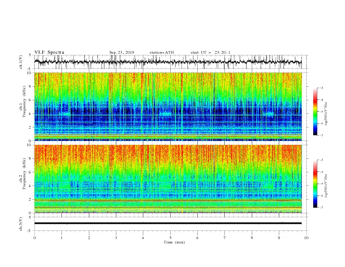Viewport: 345px width, 267px height.
Task: Click the 'ch.3(V)' axis label
Action: [21, 224]
